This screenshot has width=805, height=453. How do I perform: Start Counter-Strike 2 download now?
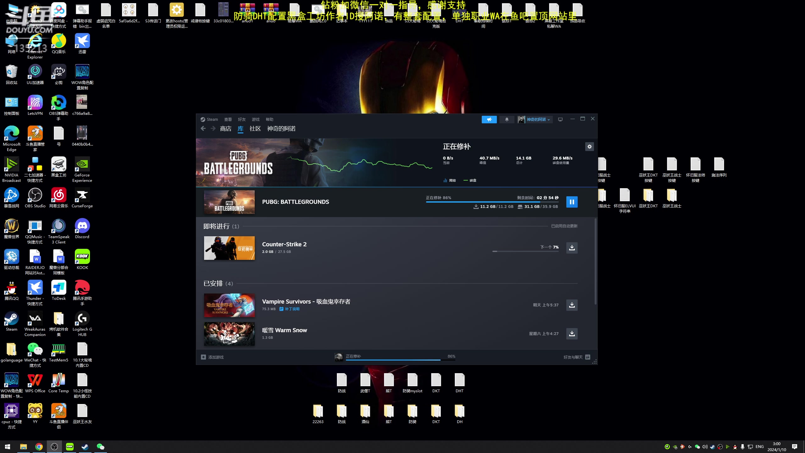(x=572, y=248)
